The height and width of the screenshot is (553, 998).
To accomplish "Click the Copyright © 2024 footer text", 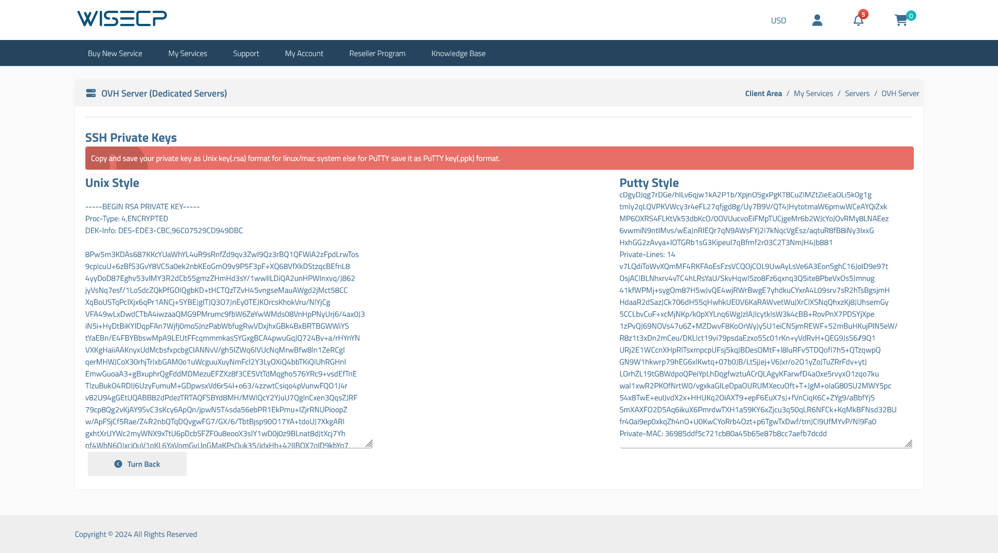I will (136, 534).
